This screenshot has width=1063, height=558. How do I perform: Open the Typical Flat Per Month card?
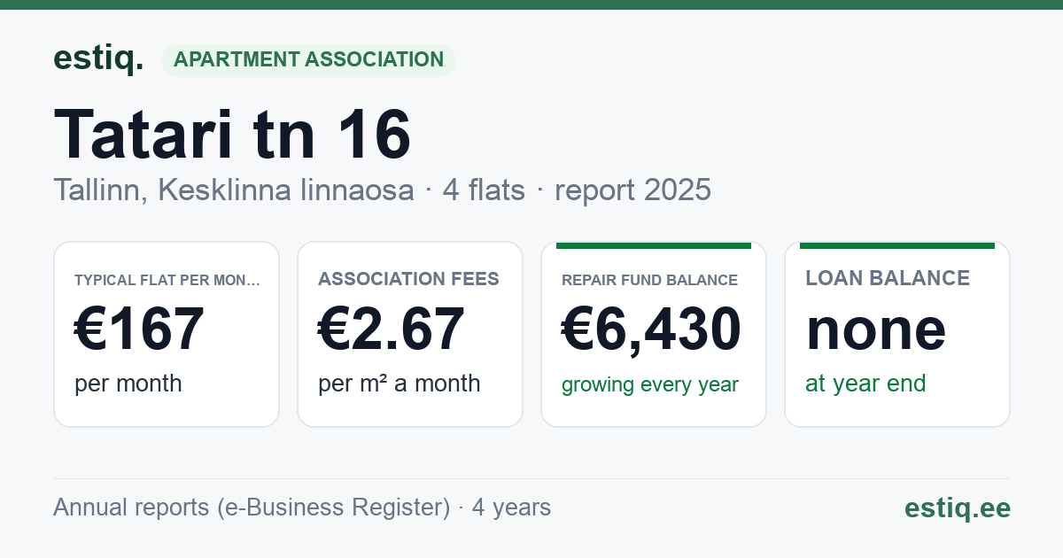coord(167,335)
